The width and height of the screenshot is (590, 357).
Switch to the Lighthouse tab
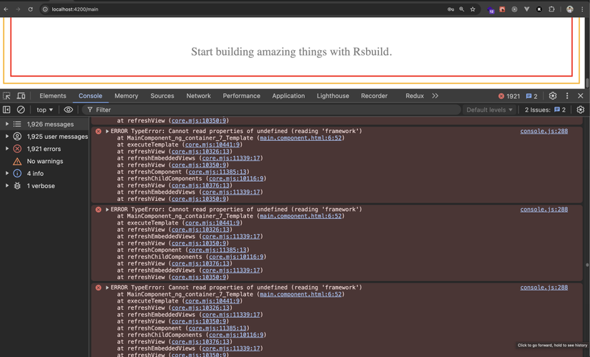tap(333, 96)
